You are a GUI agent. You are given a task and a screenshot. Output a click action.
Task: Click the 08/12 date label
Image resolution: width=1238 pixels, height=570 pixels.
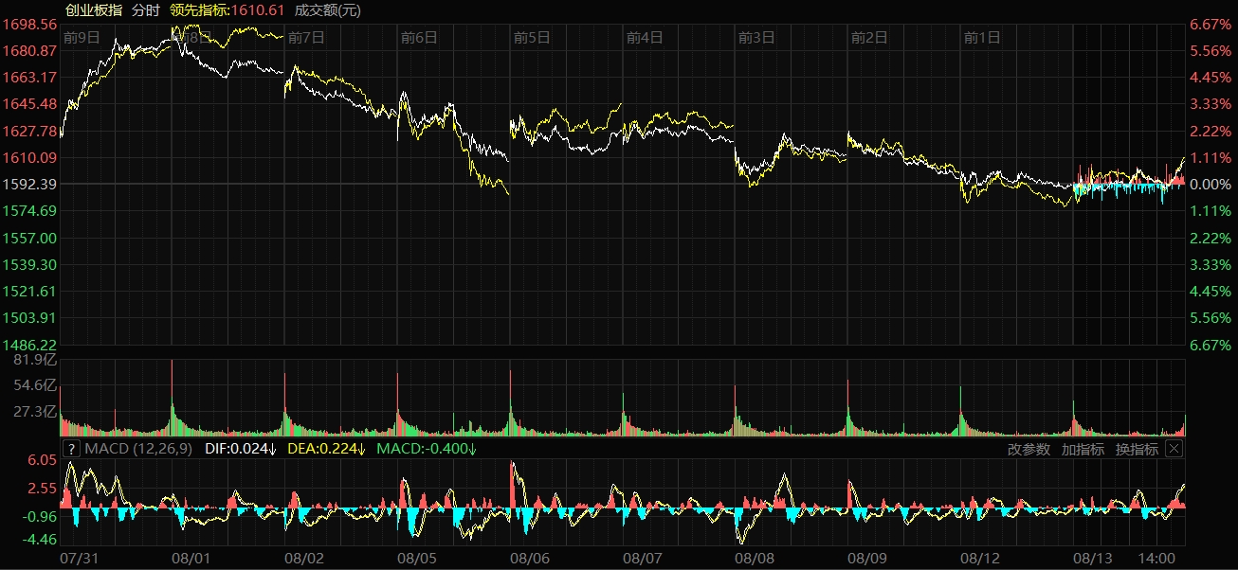pos(981,561)
